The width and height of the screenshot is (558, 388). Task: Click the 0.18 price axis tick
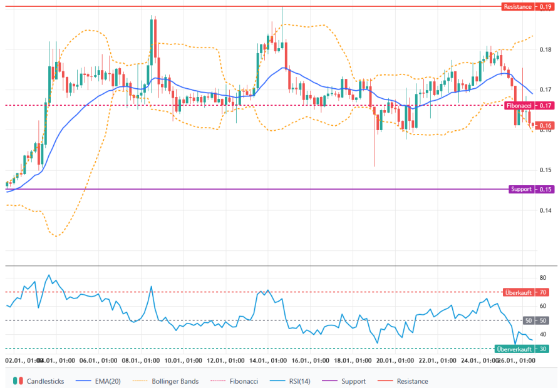pyautogui.click(x=545, y=49)
